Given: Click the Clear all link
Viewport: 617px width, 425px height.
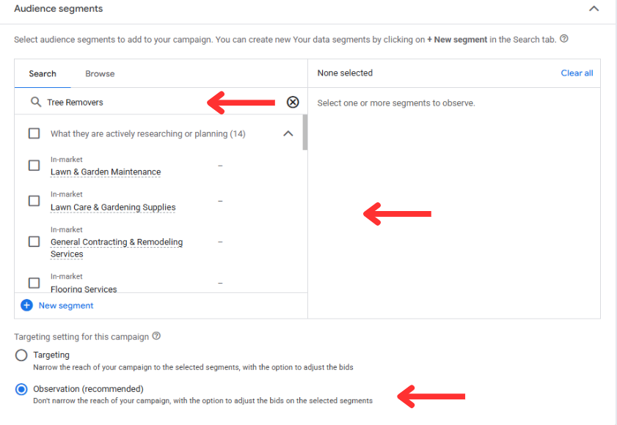Looking at the screenshot, I should [x=577, y=73].
